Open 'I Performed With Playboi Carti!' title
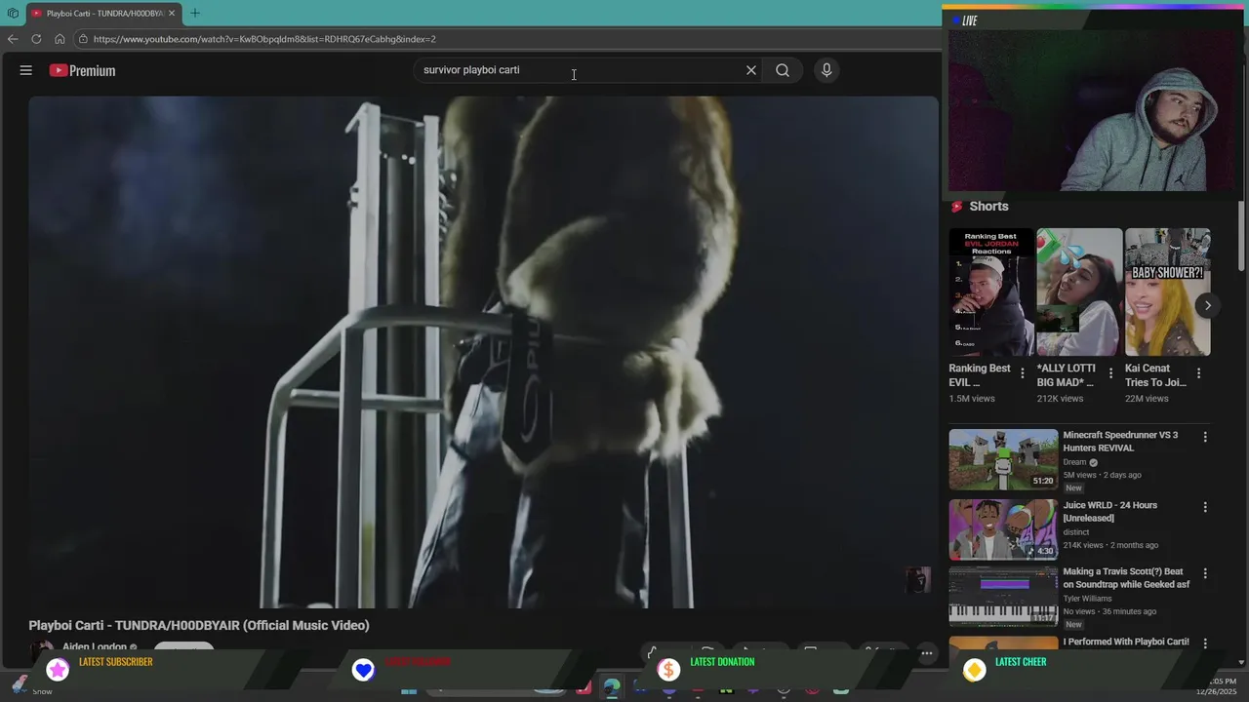This screenshot has height=702, width=1249. [1126, 642]
